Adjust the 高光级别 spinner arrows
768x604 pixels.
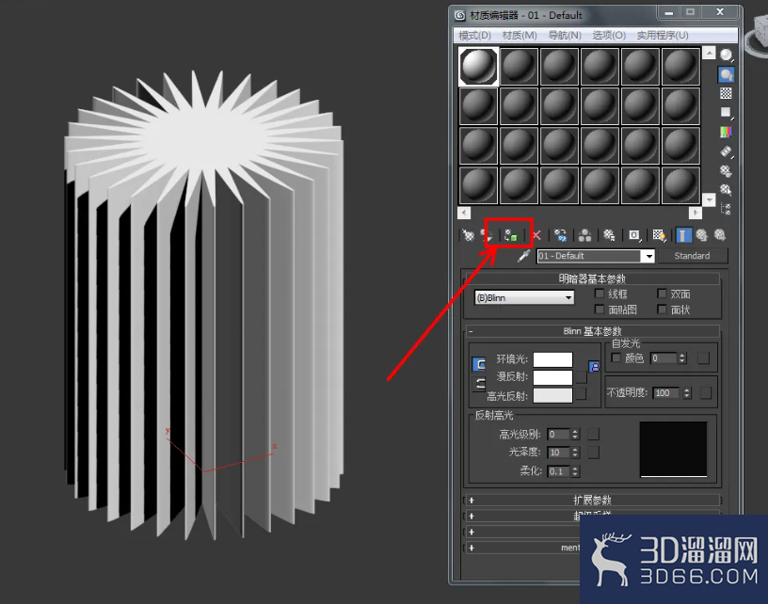tap(575, 434)
